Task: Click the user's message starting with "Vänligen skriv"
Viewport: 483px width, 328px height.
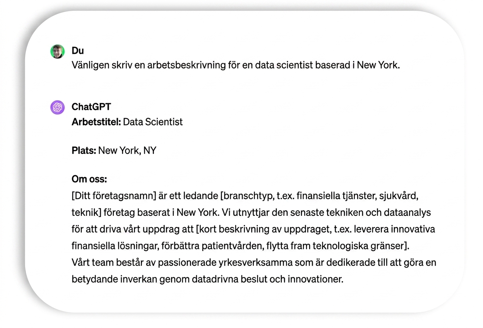Action: 236,65
